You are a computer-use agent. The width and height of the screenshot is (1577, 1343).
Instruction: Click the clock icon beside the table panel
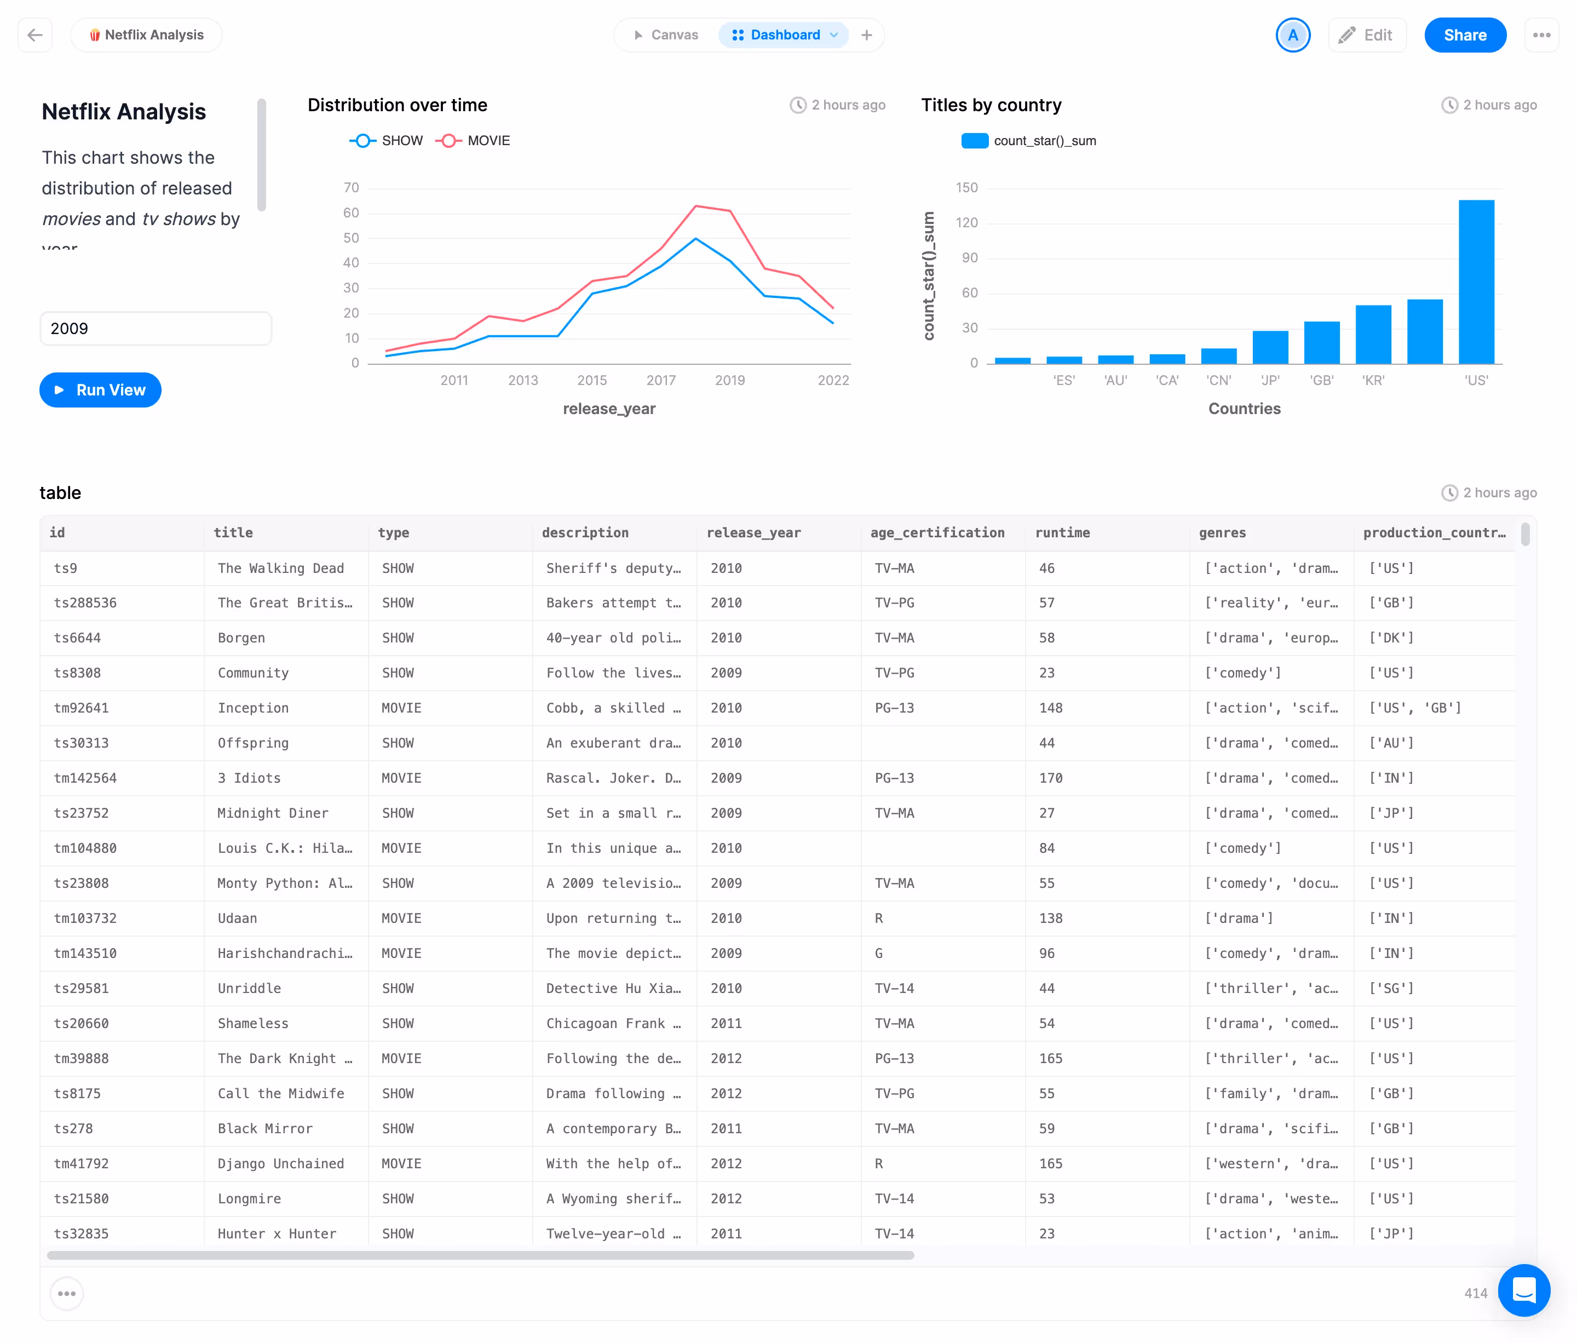point(1450,492)
